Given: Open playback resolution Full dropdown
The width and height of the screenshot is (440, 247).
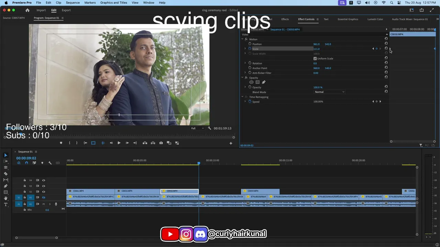Looking at the screenshot, I should point(197,128).
